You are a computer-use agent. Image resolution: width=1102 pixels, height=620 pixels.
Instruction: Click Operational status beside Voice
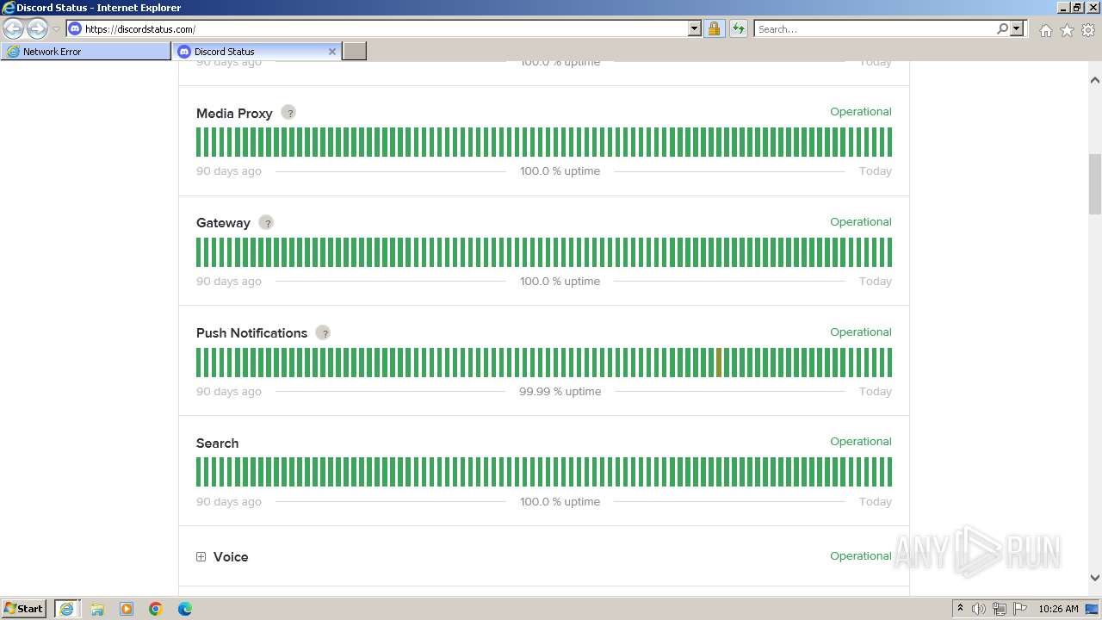(861, 556)
